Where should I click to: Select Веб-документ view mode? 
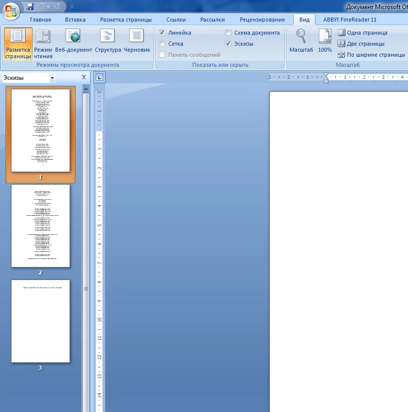[x=74, y=43]
